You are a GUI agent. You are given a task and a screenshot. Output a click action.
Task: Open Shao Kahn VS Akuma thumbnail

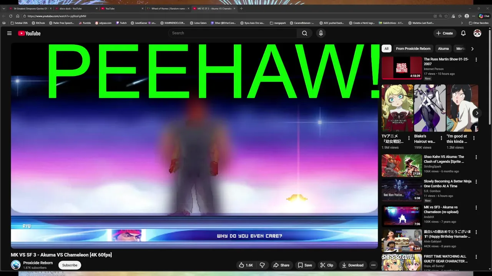[x=402, y=165]
